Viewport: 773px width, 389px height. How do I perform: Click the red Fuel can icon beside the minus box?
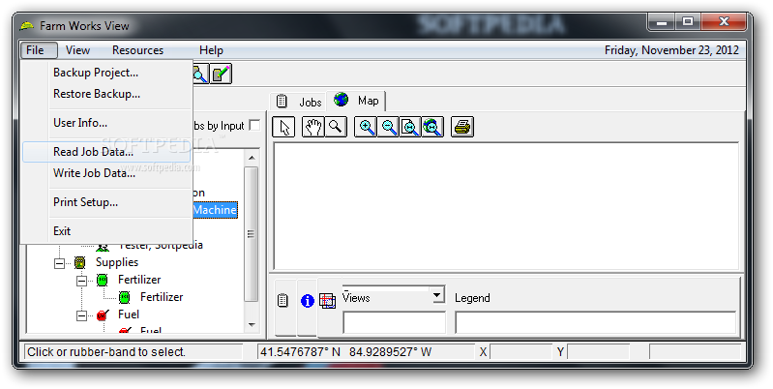[x=102, y=314]
